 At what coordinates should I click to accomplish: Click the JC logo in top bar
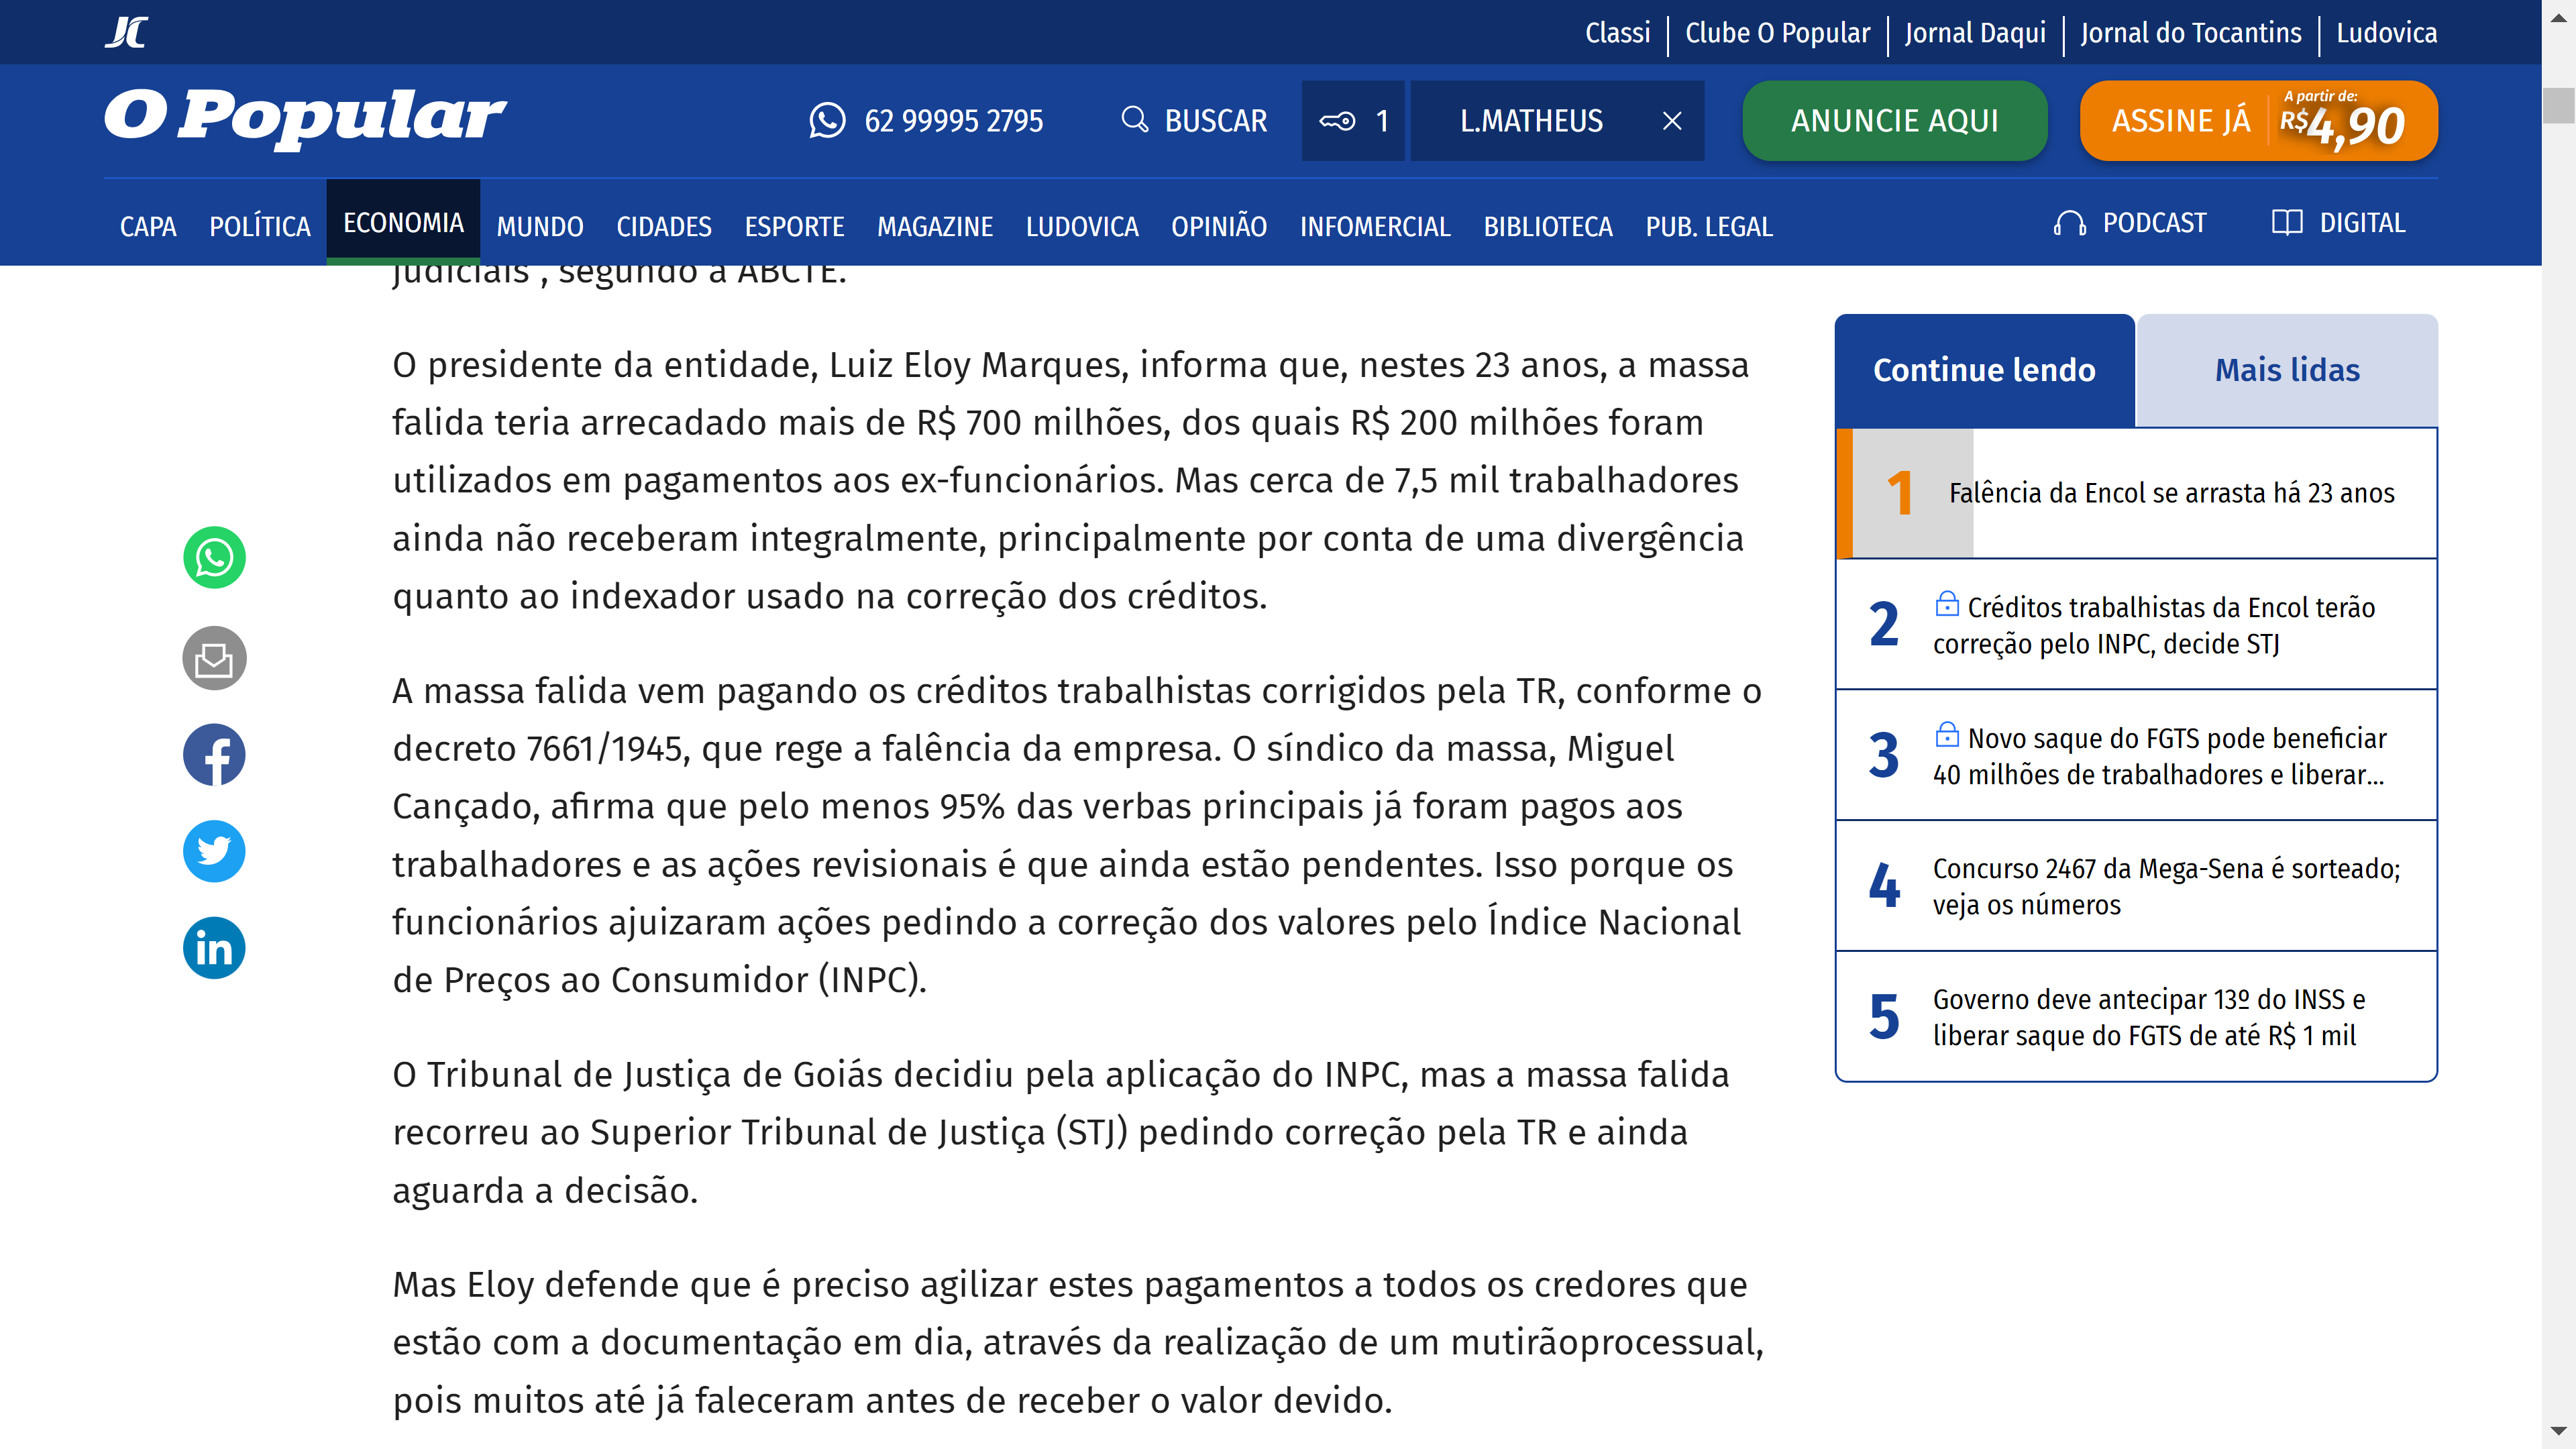point(126,32)
